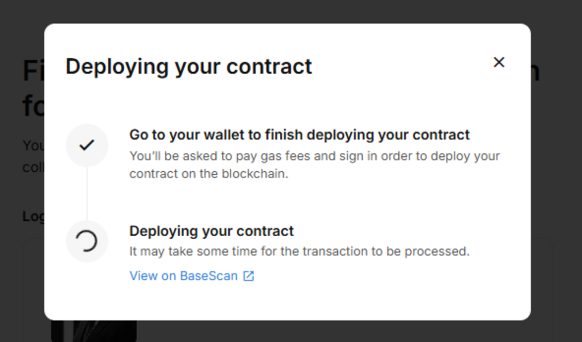Click the transaction processing time message

(299, 251)
